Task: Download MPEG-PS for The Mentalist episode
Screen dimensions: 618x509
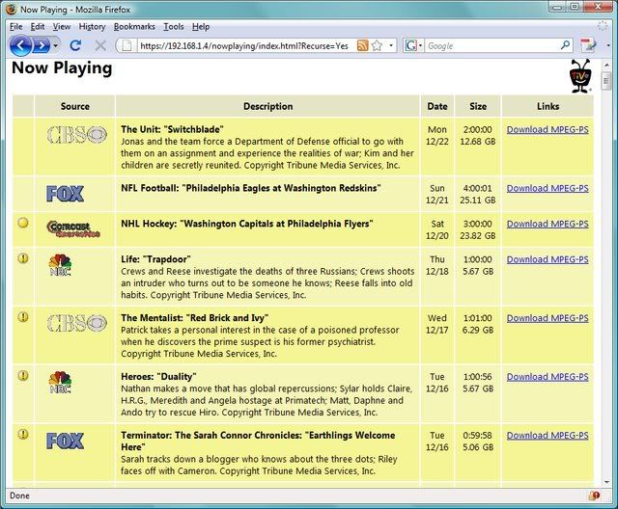Action: point(548,318)
